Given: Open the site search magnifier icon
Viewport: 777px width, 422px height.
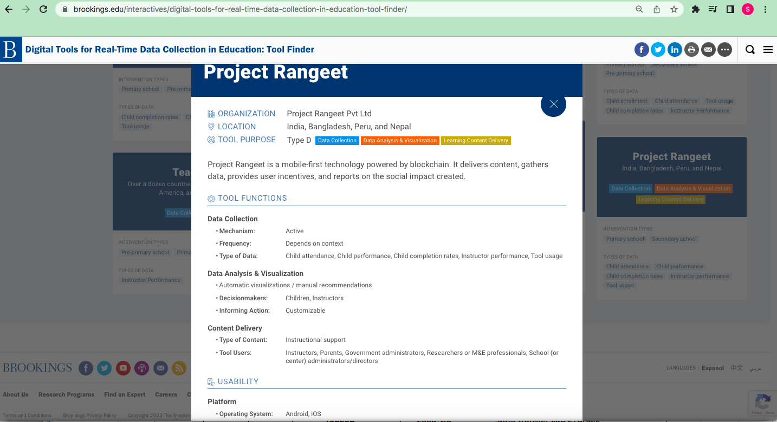Looking at the screenshot, I should tap(750, 50).
